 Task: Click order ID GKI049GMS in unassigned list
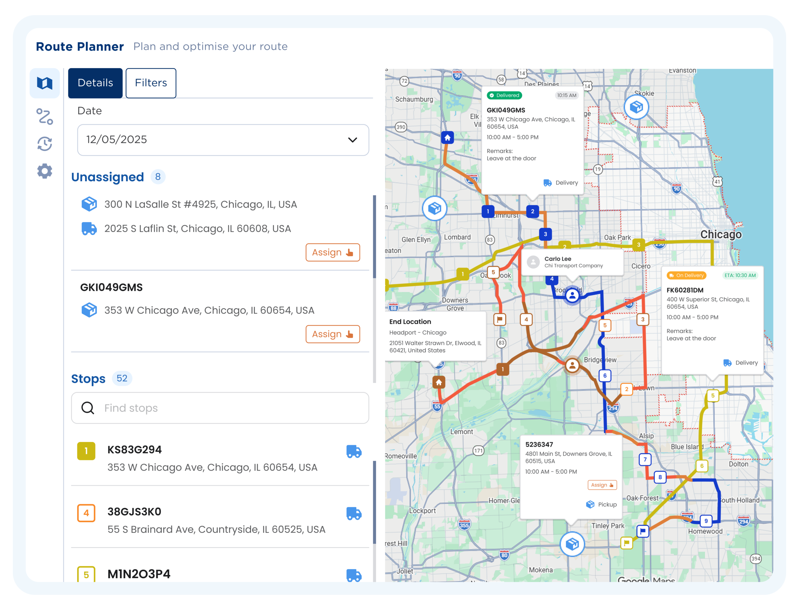pyautogui.click(x=111, y=287)
